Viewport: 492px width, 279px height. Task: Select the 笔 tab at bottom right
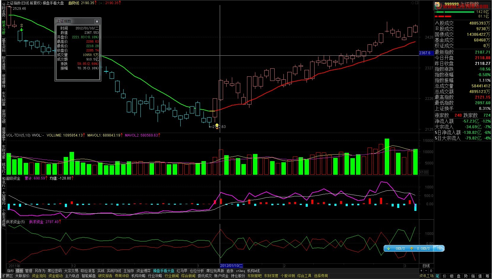[437, 276]
